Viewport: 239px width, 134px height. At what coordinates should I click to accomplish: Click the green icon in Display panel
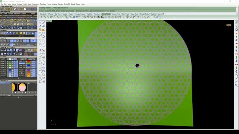tap(17, 33)
